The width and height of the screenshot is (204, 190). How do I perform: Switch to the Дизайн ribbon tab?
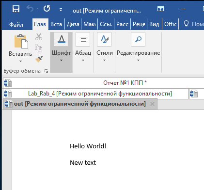click(x=73, y=24)
